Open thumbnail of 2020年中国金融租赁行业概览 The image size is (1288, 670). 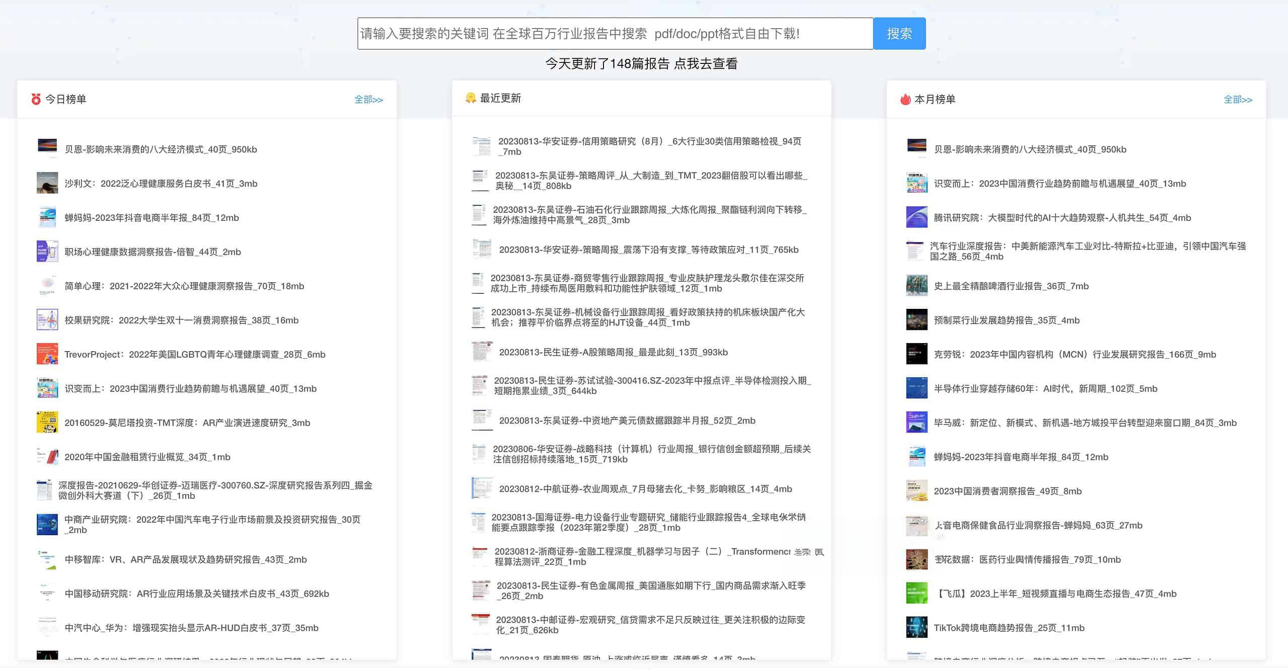click(47, 457)
